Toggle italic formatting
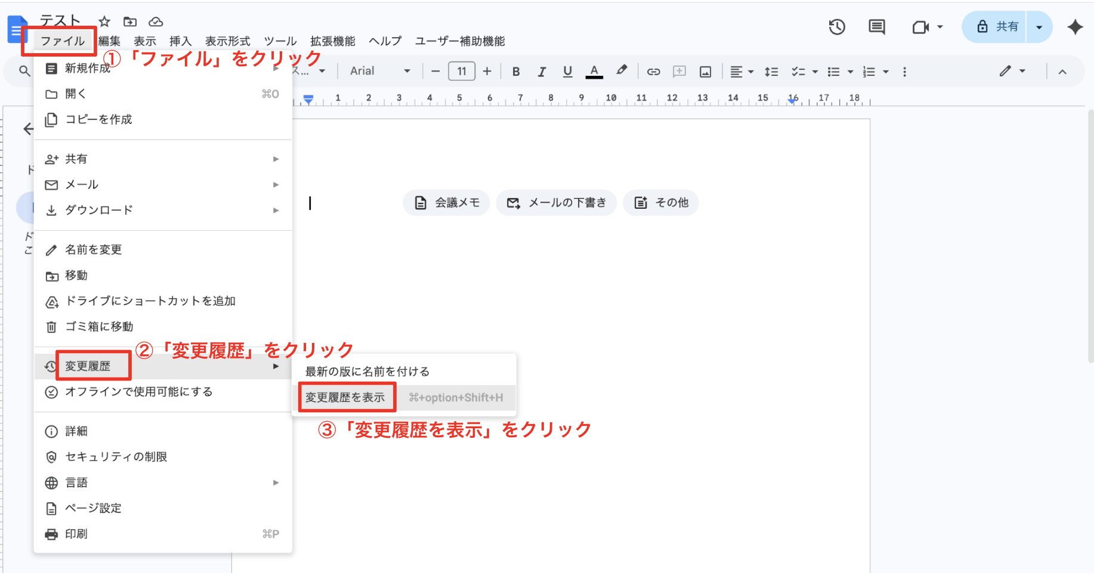This screenshot has width=1094, height=575. (542, 72)
